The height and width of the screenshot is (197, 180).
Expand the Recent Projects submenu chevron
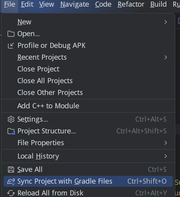[165, 57]
